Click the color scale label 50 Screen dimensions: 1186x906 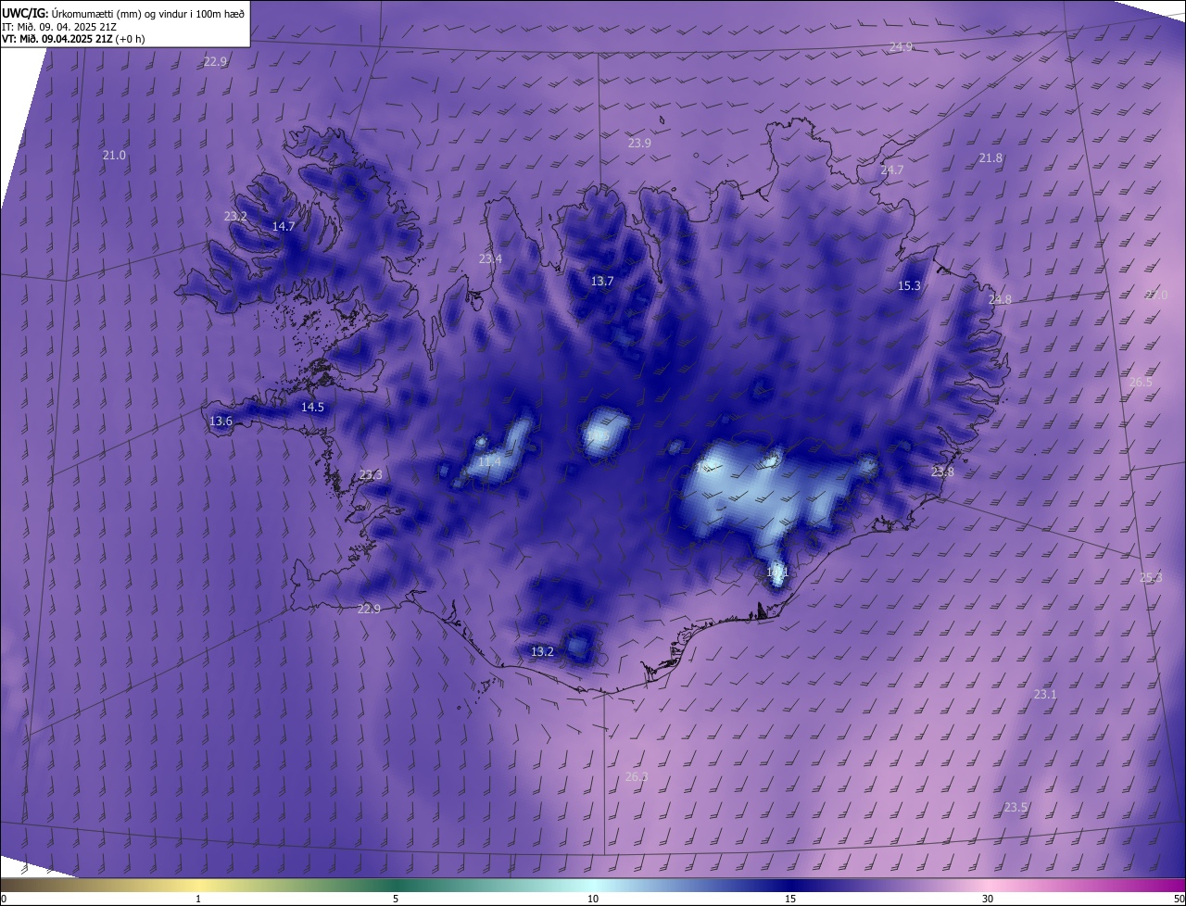point(1179,900)
